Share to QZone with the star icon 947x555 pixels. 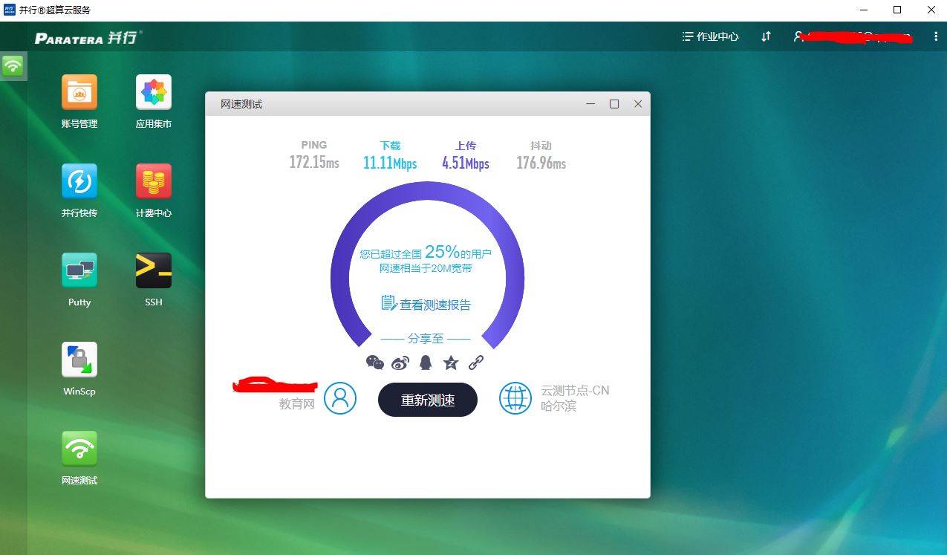450,362
